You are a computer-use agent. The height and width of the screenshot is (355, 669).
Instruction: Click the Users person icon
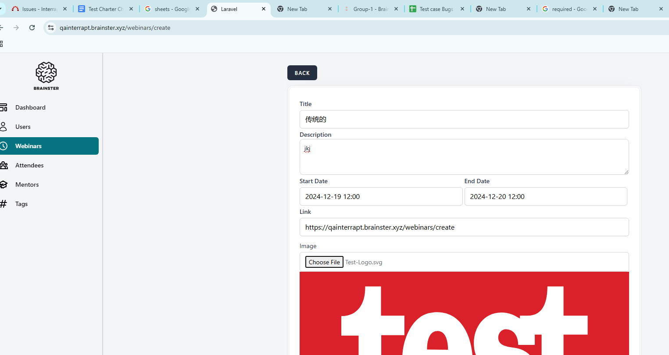4,127
